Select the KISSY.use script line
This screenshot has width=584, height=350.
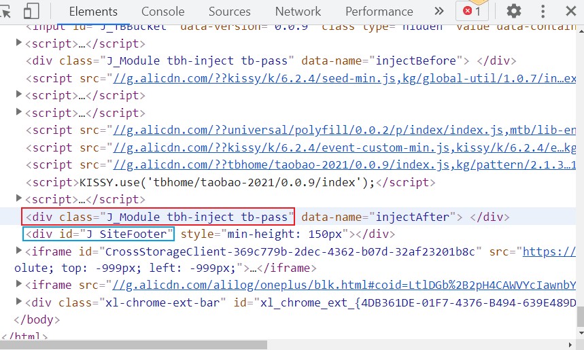[x=230, y=182]
